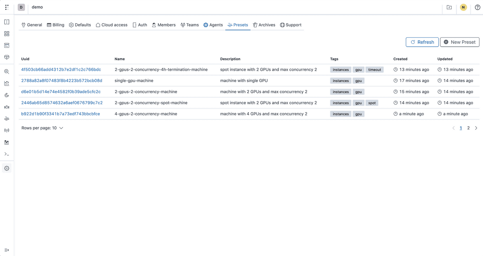The width and height of the screenshot is (483, 256).
Task: Click the valve pipeline sidebar icon
Action: [7, 107]
